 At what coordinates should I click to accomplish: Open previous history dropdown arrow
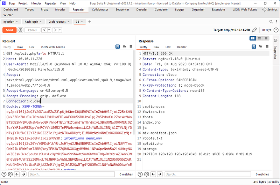[x=49, y=30]
